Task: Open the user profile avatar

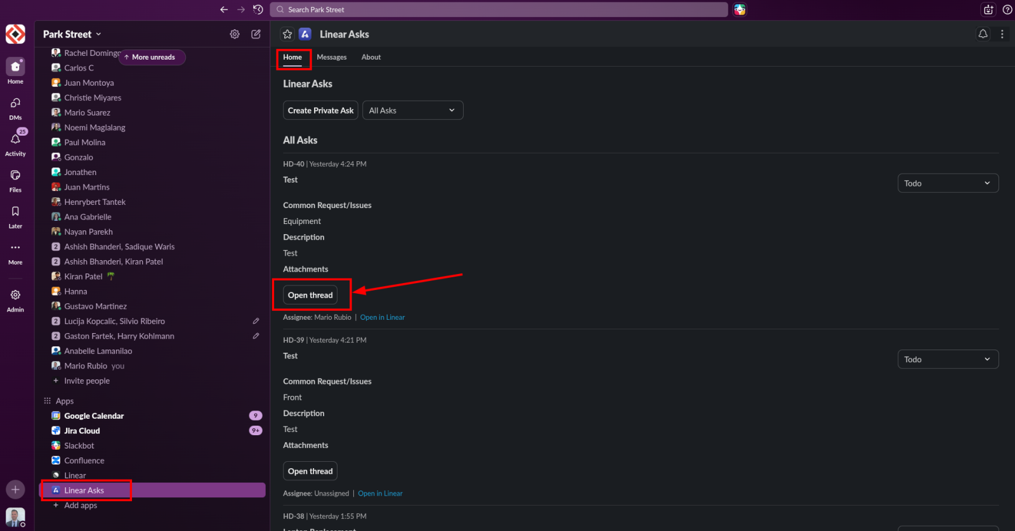Action: click(15, 517)
